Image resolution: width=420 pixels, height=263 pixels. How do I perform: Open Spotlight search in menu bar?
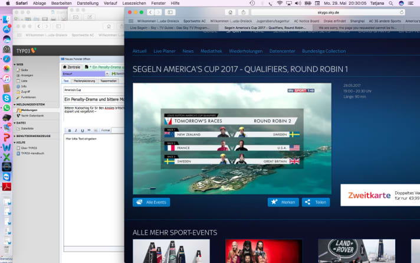point(391,3)
